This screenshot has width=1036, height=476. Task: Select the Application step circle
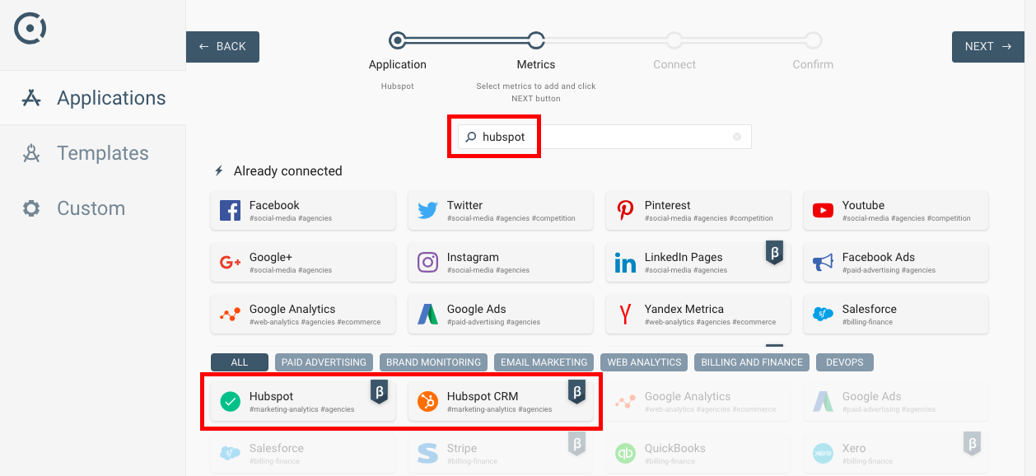[x=398, y=40]
